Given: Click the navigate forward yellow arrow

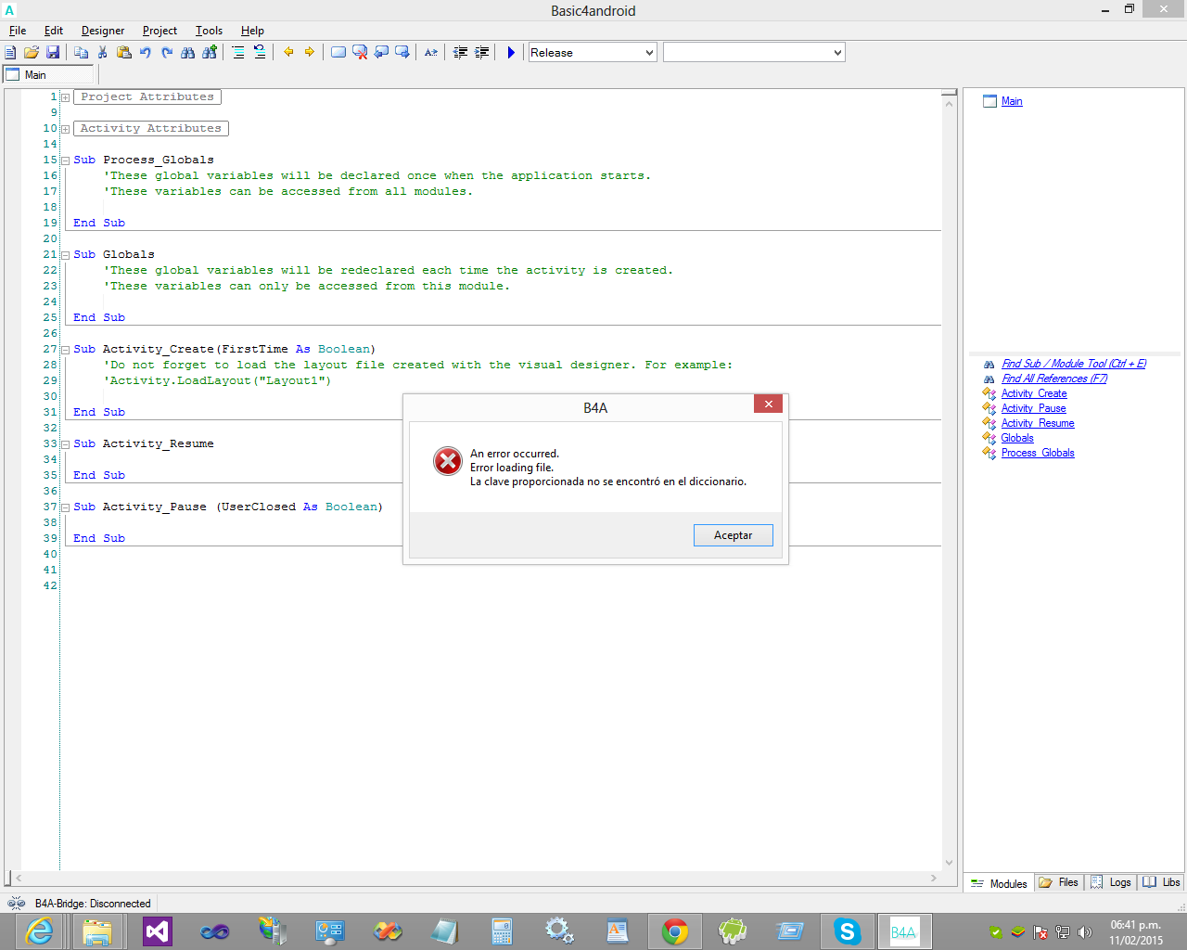Looking at the screenshot, I should (310, 53).
